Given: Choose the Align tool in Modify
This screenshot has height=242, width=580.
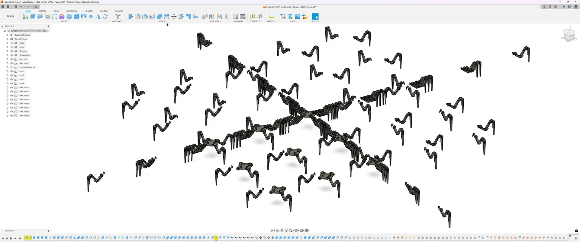Looking at the screenshot, I should point(196,17).
